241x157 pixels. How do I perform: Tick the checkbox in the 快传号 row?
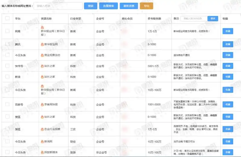8,66
